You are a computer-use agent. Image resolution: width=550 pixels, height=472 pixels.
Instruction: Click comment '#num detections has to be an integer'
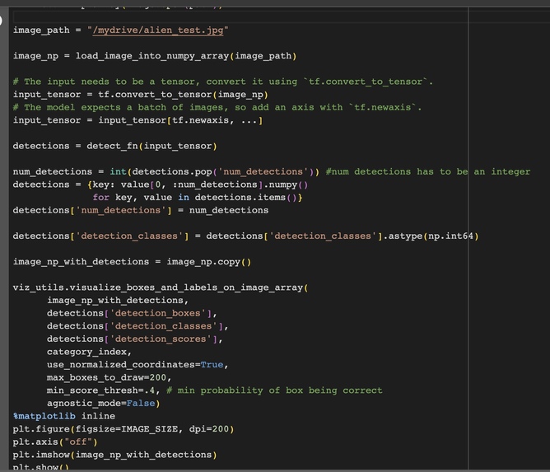tap(428, 171)
